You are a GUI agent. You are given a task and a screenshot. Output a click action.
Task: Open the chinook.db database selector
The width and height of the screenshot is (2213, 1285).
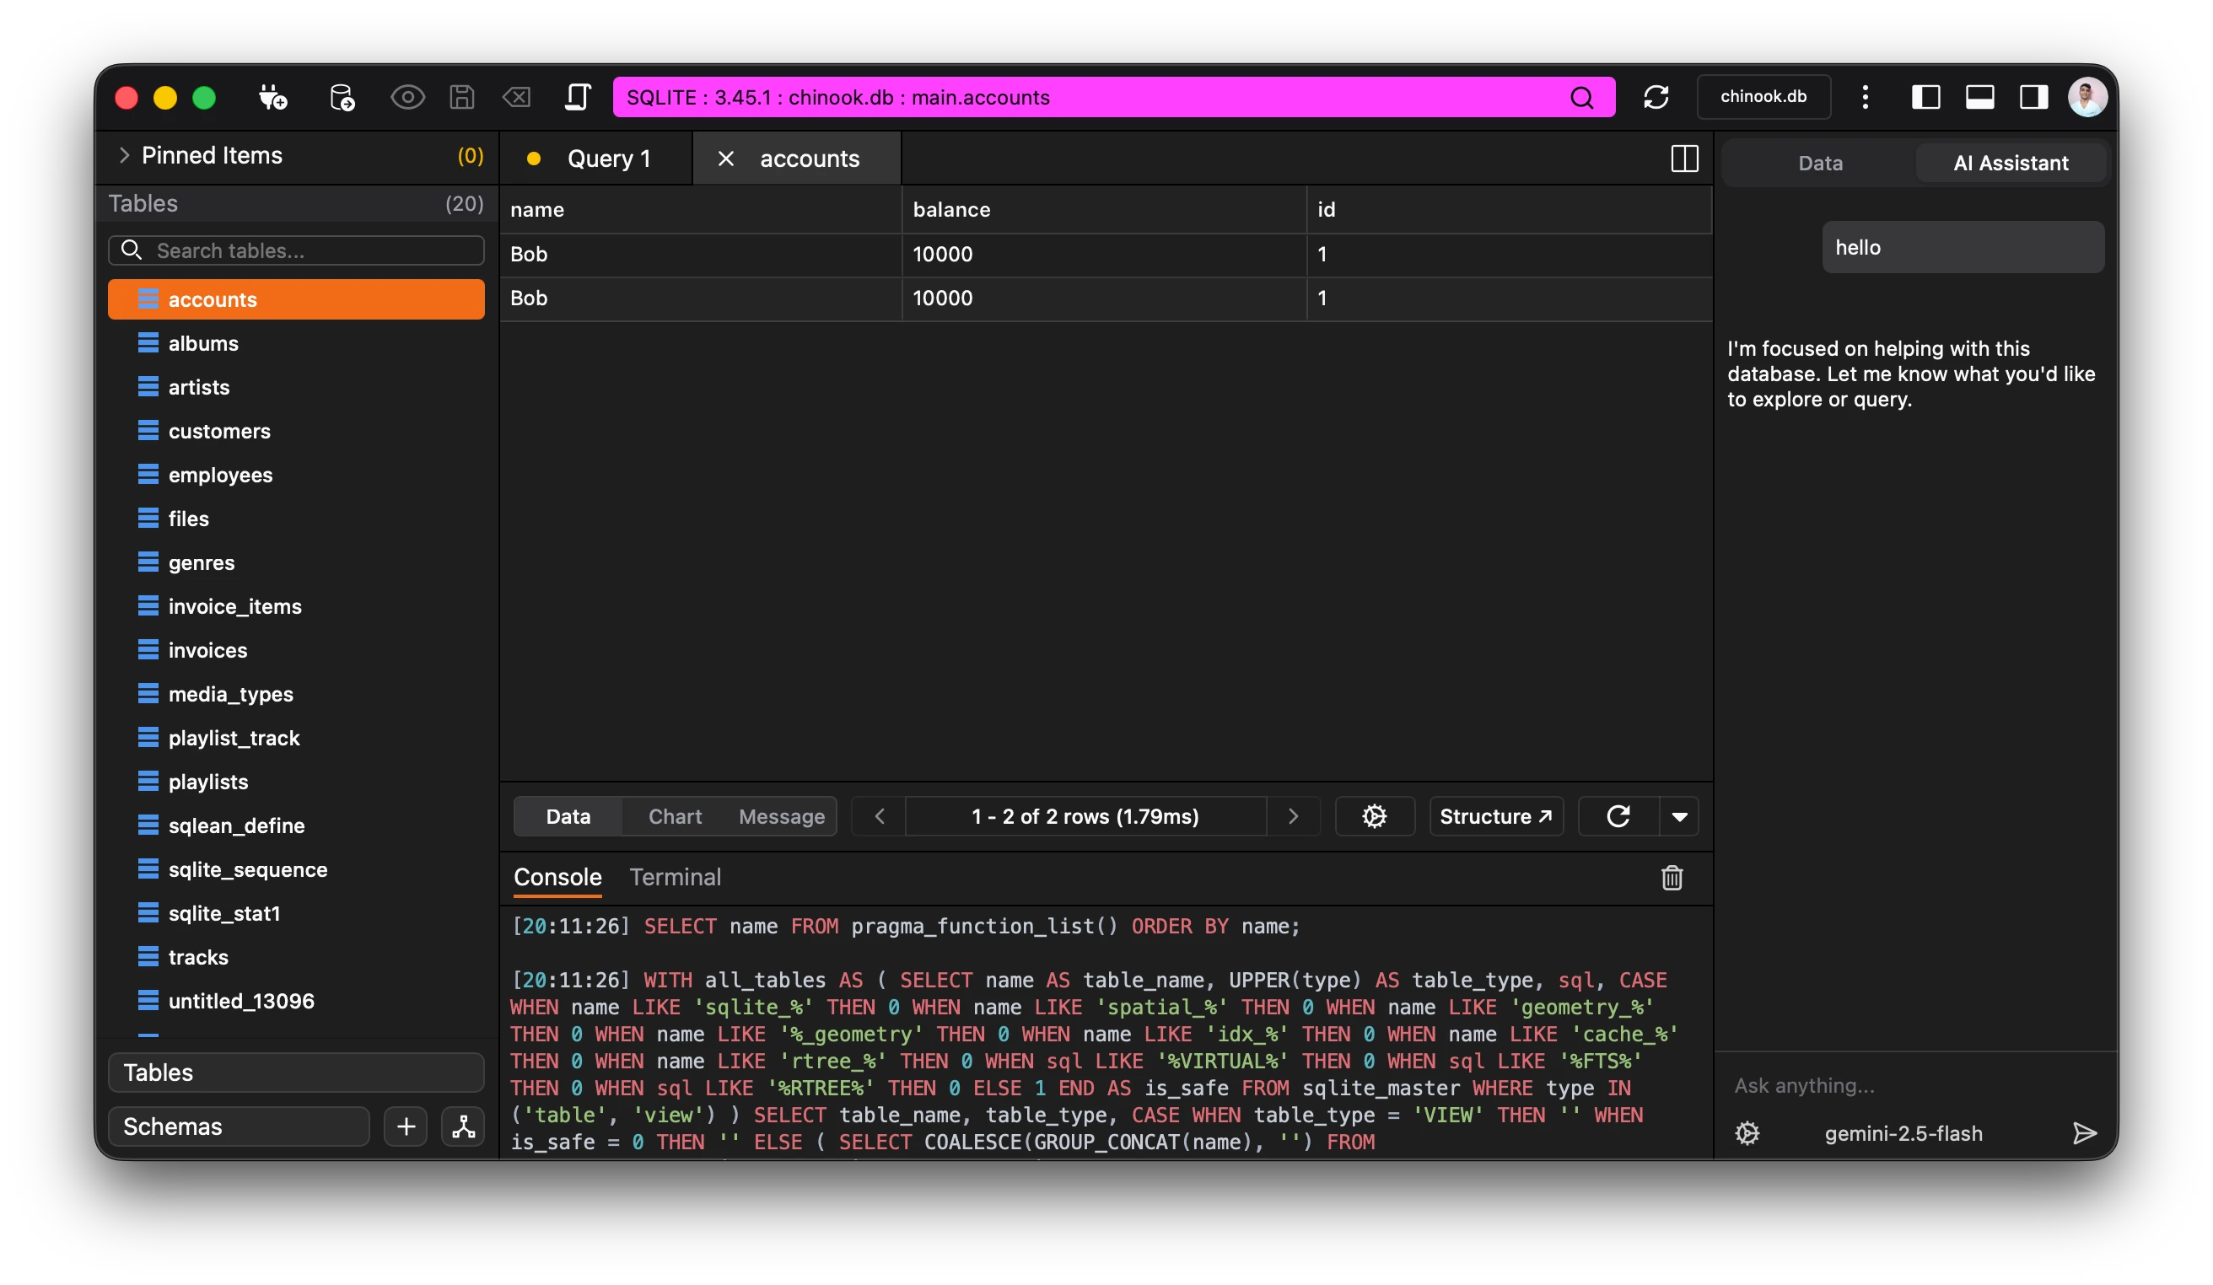click(1763, 97)
